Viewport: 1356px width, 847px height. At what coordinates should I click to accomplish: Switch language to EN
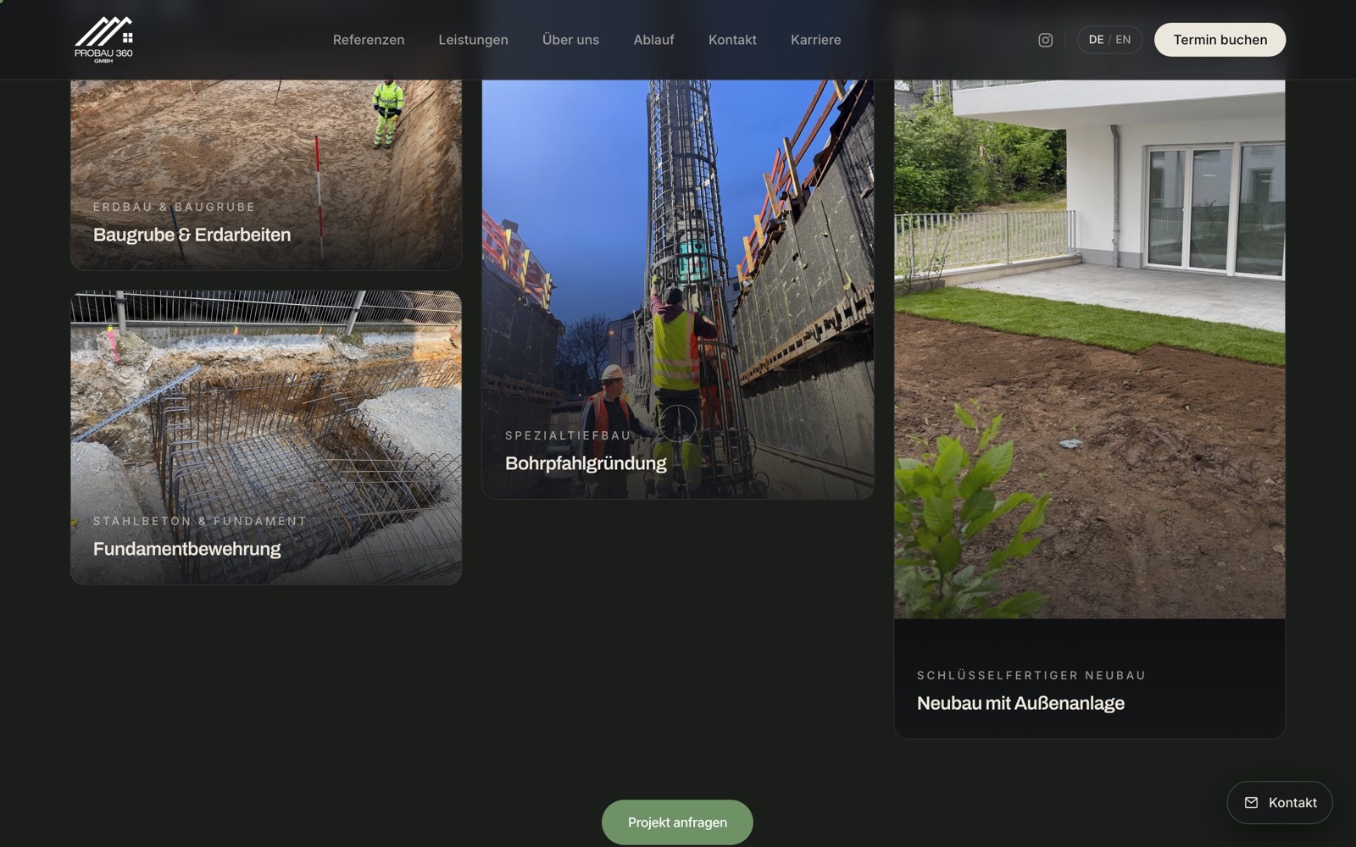[x=1123, y=40]
